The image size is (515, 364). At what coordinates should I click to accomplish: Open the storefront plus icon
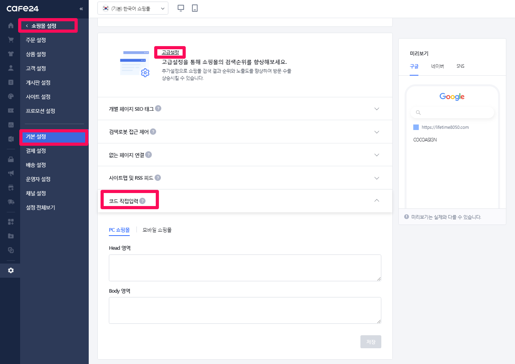[11, 187]
